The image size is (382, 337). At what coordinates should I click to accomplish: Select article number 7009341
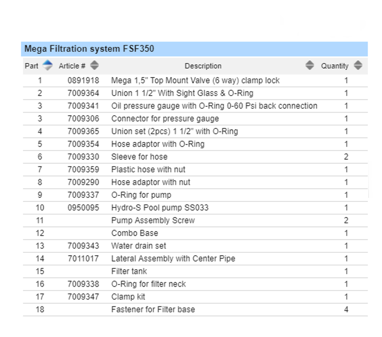coord(83,106)
